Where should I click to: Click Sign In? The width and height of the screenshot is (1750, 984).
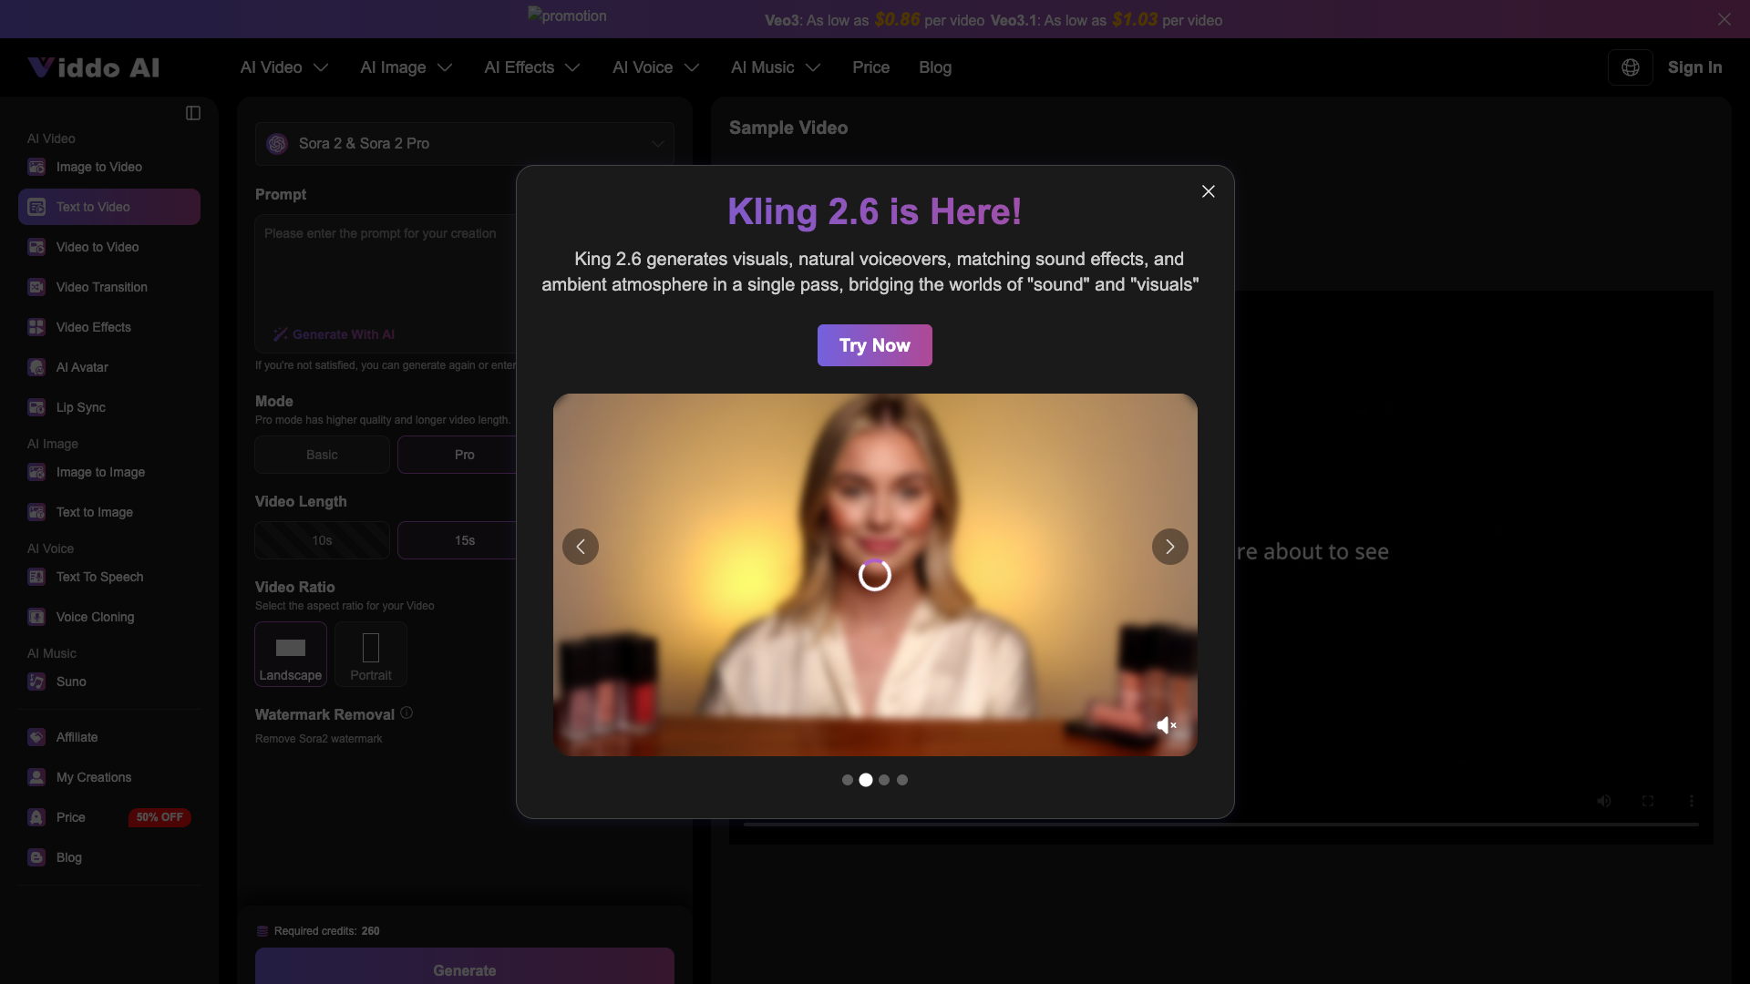[x=1695, y=67]
